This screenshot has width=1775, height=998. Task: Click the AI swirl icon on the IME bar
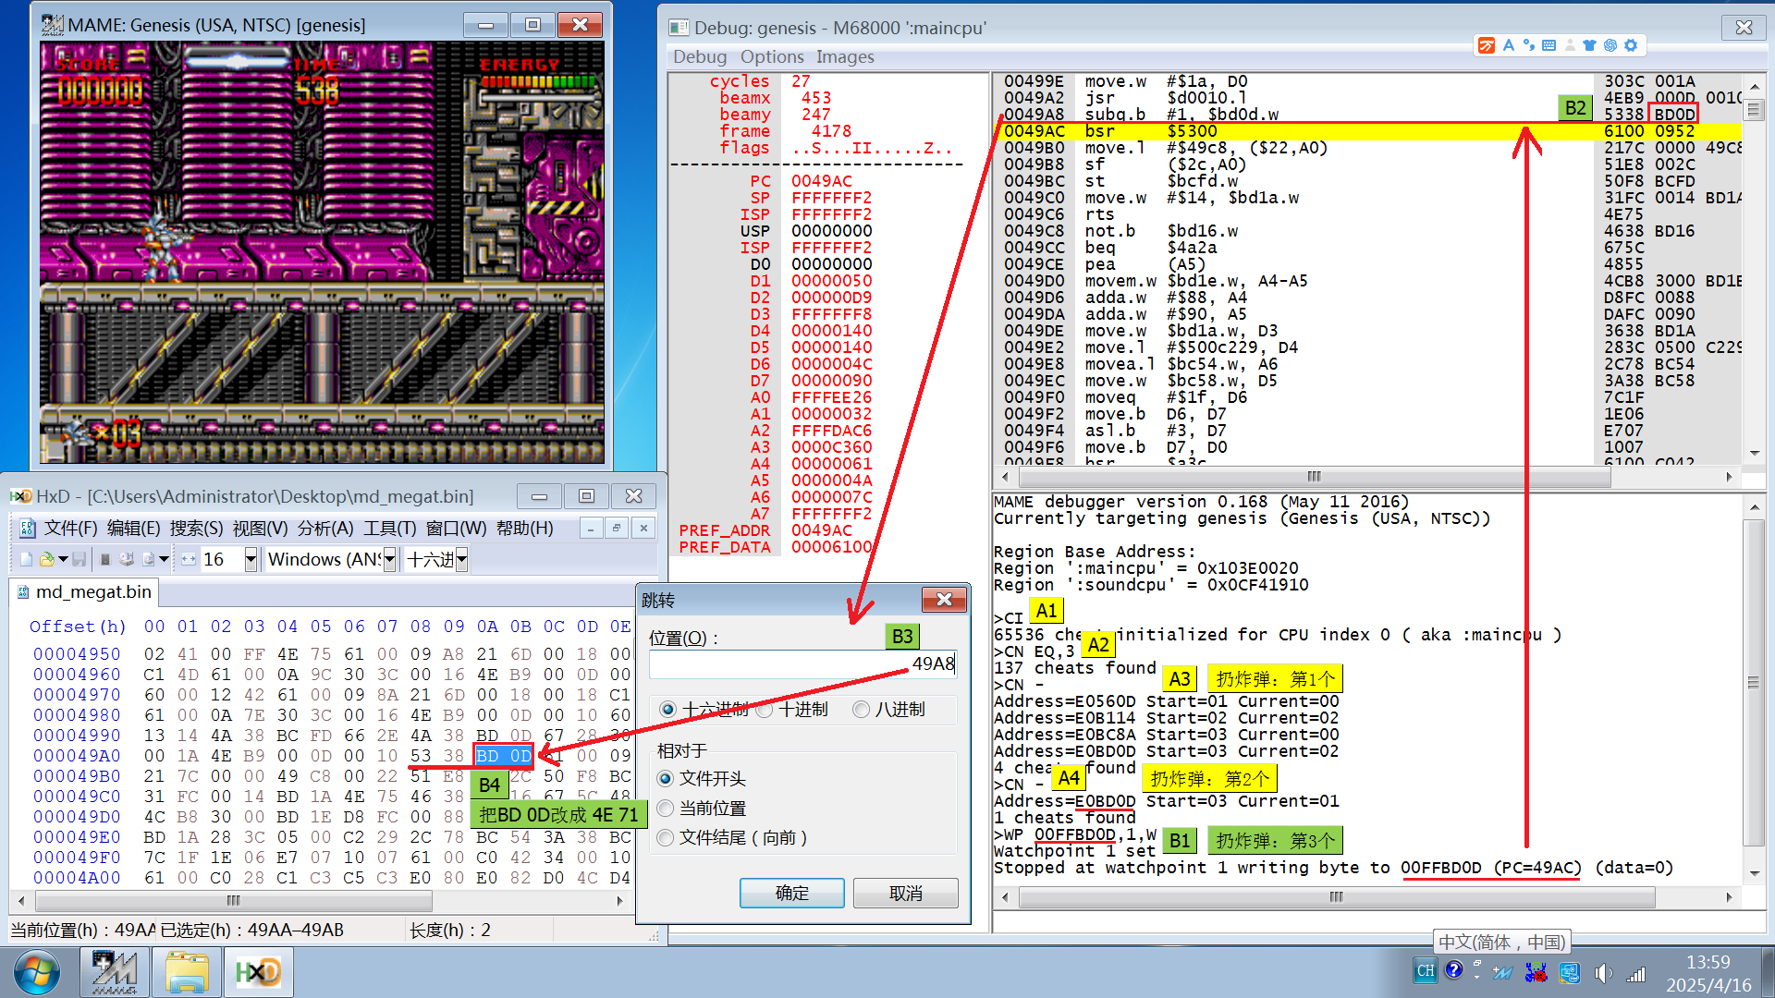pos(1610,45)
